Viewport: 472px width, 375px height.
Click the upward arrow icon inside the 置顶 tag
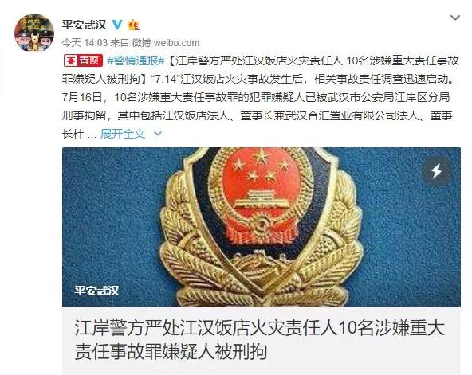point(71,61)
